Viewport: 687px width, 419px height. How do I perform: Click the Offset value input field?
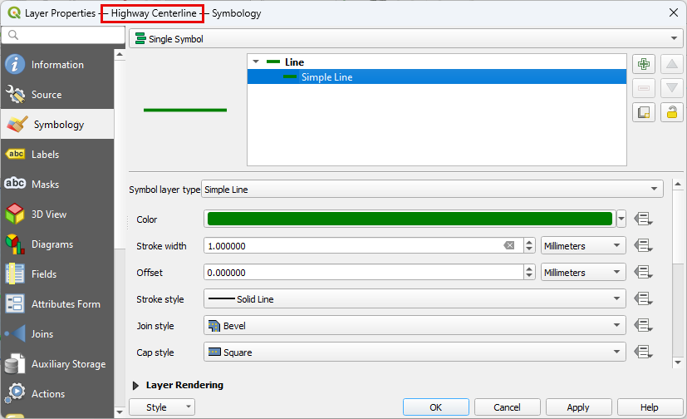362,273
